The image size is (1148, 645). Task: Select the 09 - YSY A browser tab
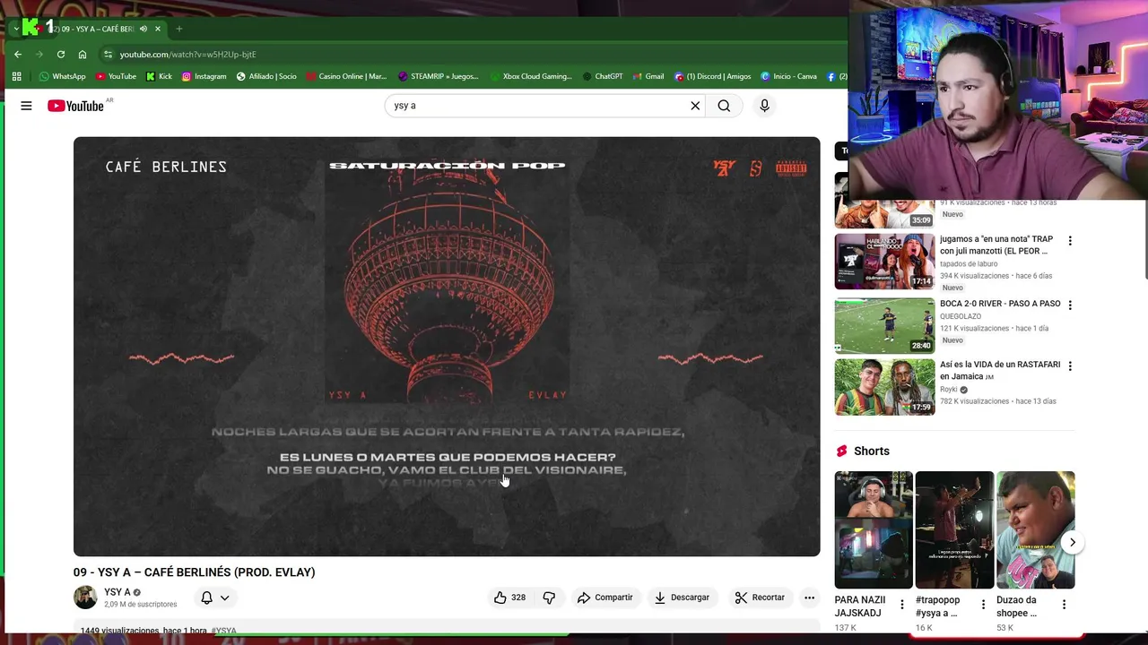(x=90, y=29)
